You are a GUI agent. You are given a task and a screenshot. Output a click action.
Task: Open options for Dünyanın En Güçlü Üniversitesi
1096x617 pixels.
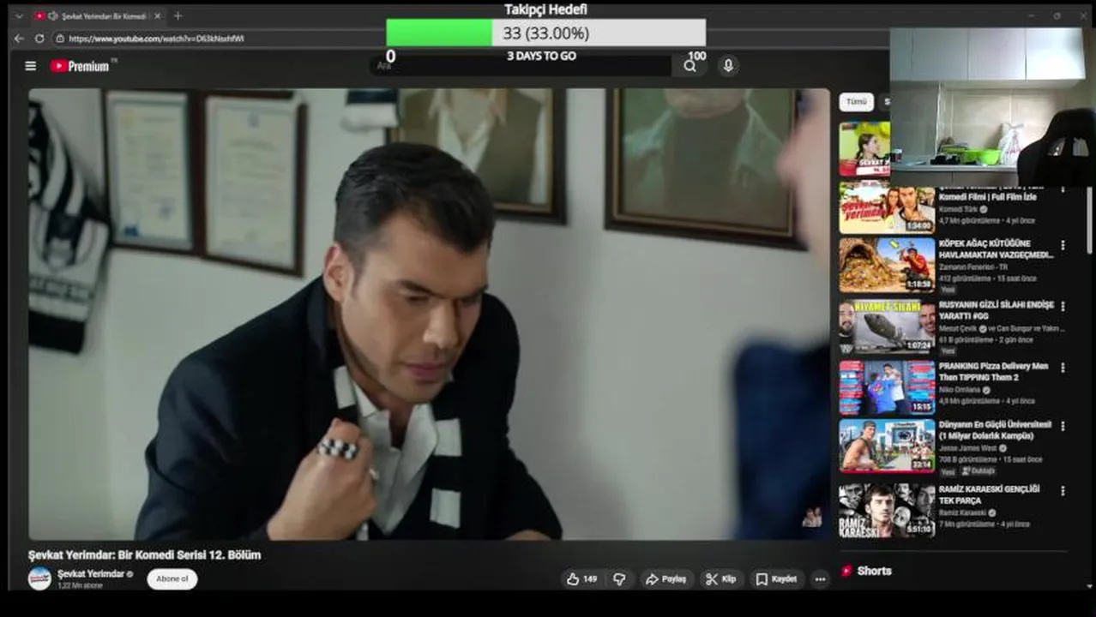[x=1063, y=426]
